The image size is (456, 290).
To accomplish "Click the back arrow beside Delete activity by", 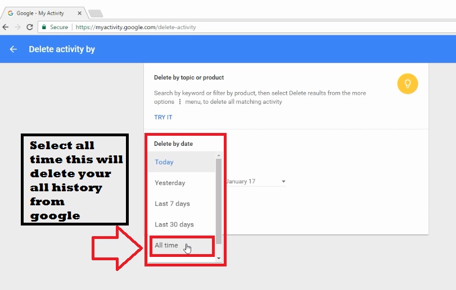I will click(13, 49).
